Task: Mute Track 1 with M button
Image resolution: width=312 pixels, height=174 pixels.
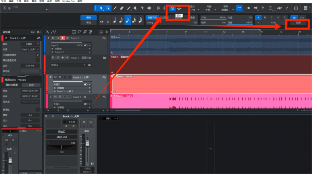Action: [53, 38]
